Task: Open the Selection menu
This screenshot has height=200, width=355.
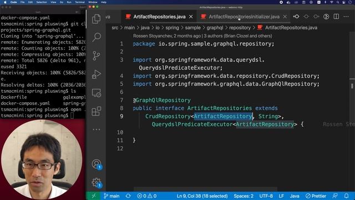Action: pyautogui.click(x=42, y=2)
